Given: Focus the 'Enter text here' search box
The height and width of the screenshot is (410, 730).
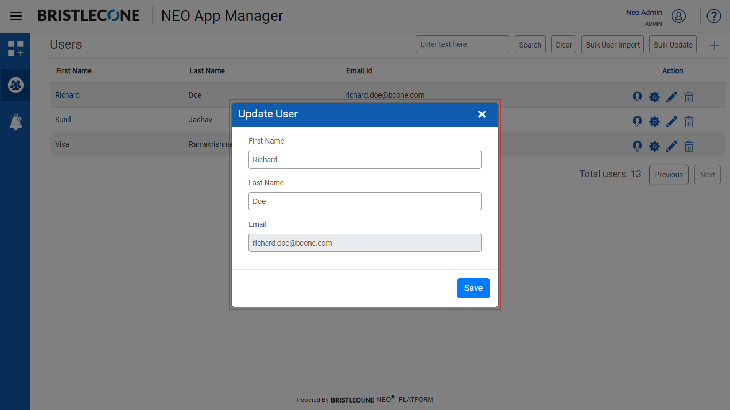Looking at the screenshot, I should pyautogui.click(x=462, y=45).
